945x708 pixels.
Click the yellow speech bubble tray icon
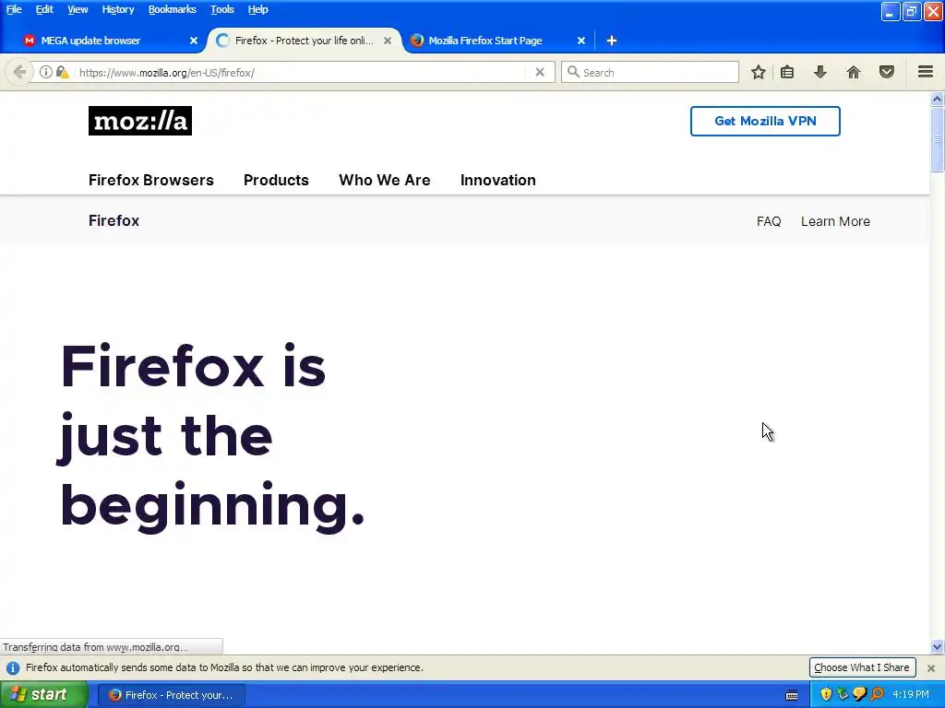coord(860,695)
